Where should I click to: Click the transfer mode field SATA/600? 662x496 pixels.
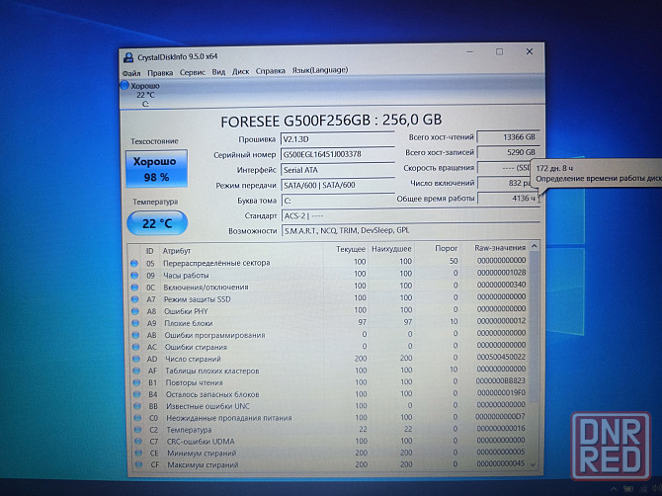coord(337,185)
